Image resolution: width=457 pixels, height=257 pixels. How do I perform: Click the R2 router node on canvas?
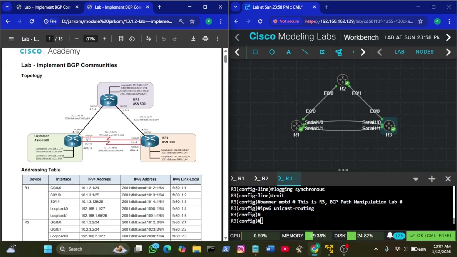point(343,80)
